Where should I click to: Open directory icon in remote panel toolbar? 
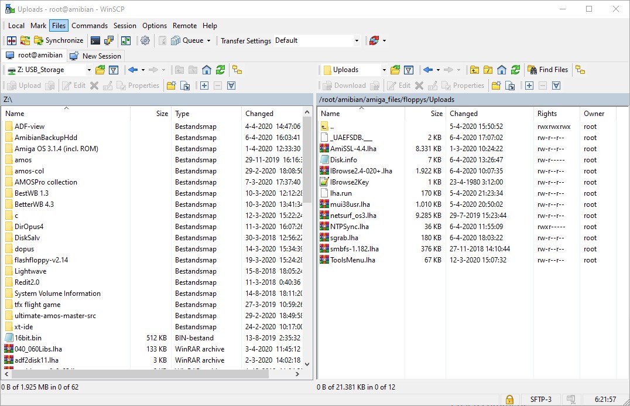(395, 70)
